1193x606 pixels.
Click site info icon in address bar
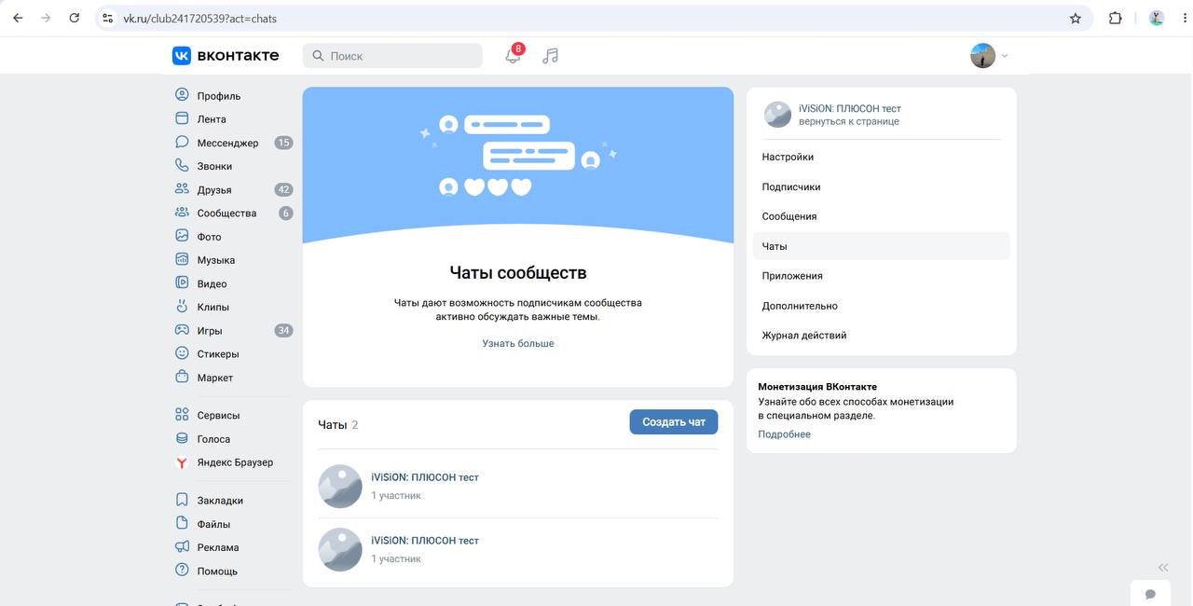(107, 19)
